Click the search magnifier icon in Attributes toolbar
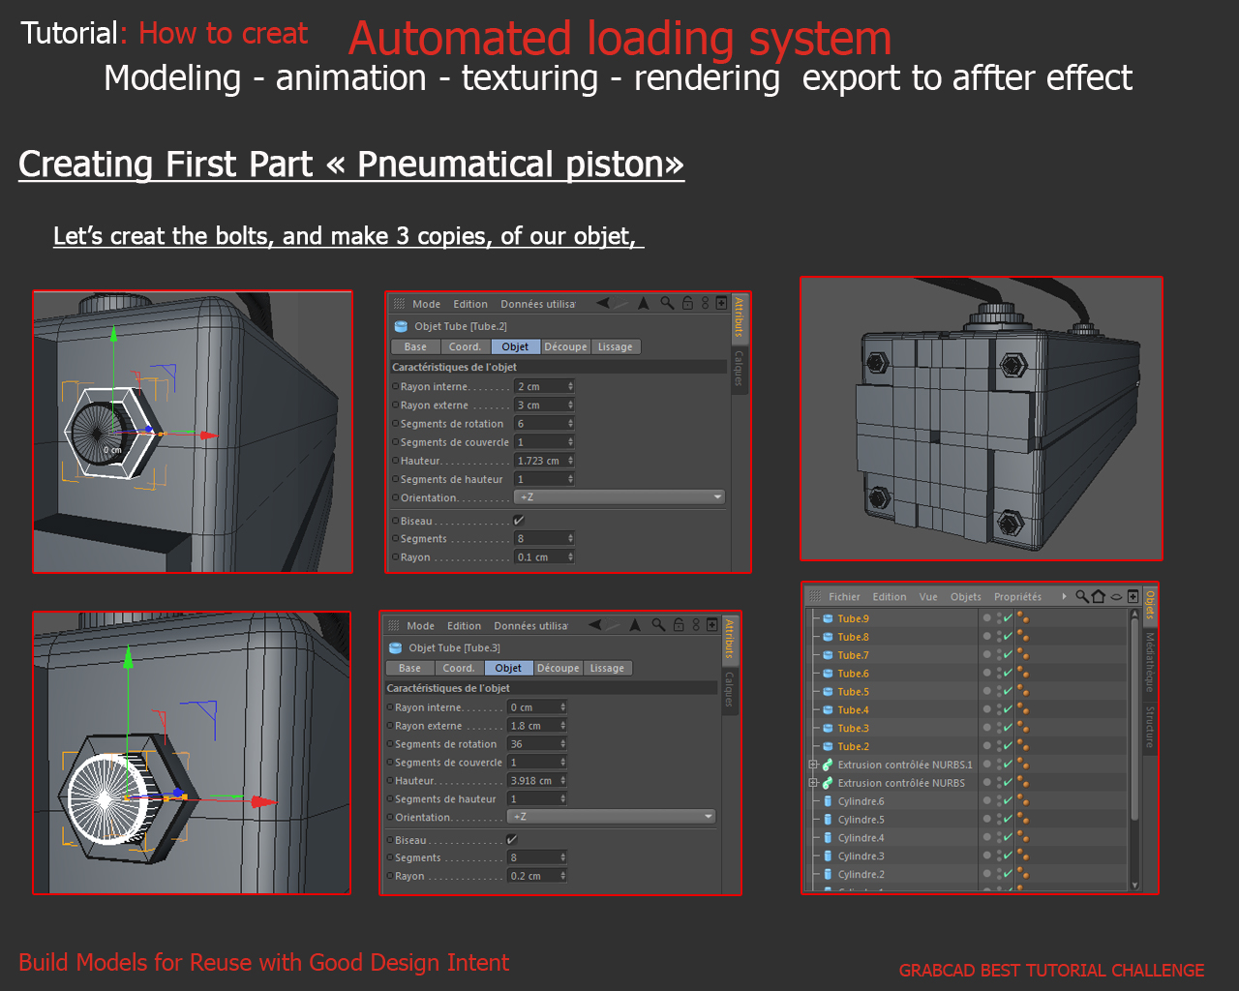The image size is (1239, 991). 667,302
